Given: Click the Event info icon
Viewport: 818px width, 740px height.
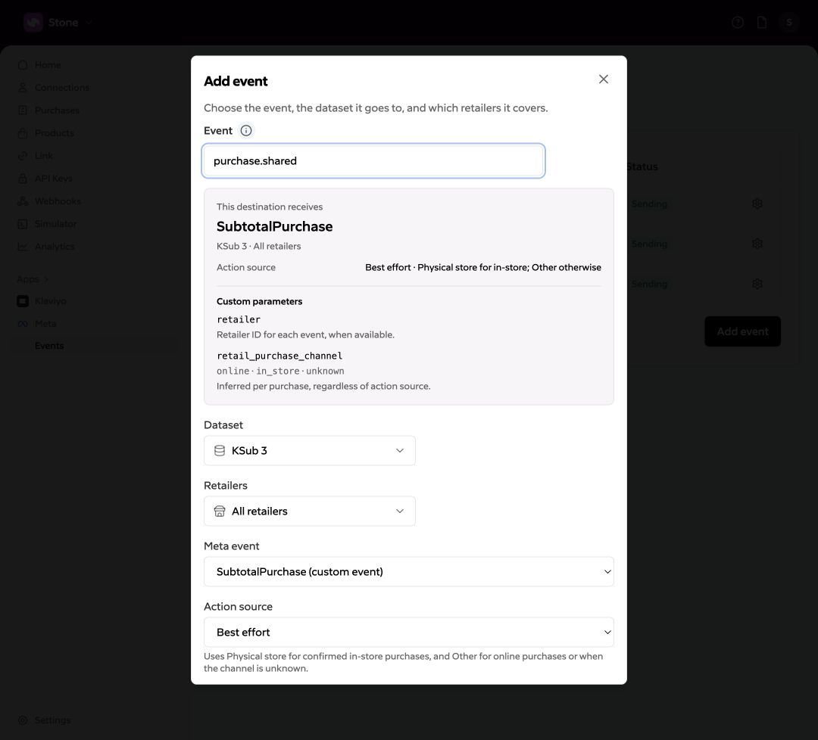Looking at the screenshot, I should 245,131.
